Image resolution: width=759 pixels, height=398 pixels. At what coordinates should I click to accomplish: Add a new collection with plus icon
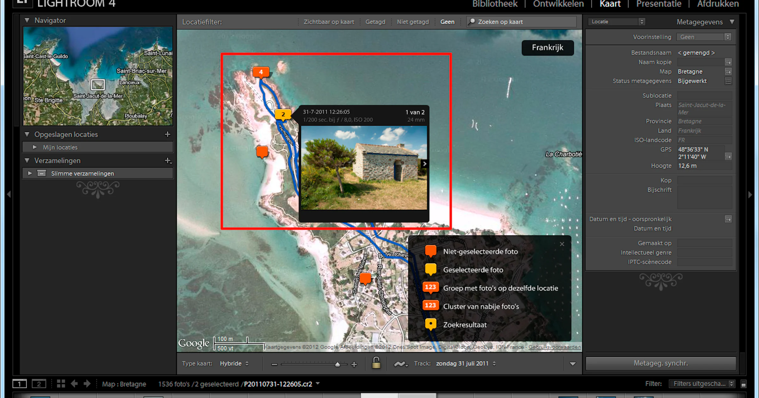[x=168, y=161]
